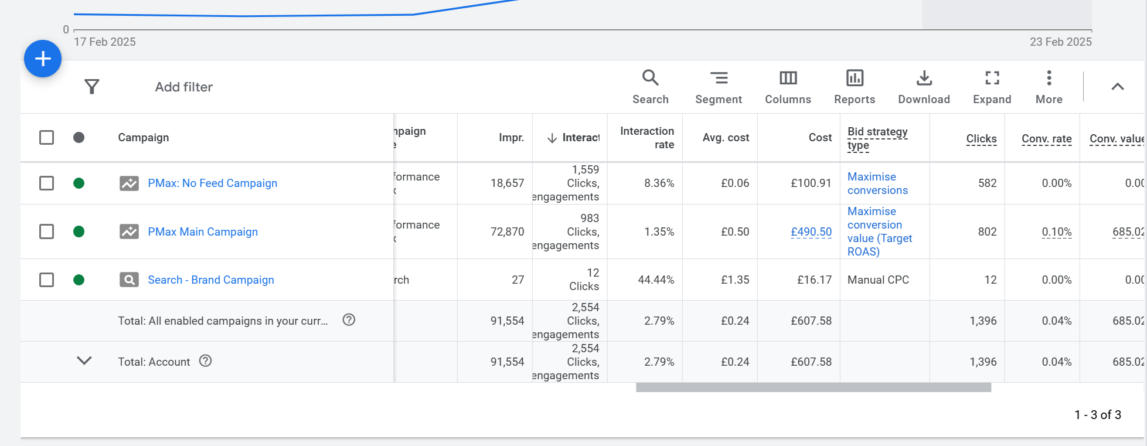
Task: Toggle the select all campaigns checkbox
Action: point(46,137)
